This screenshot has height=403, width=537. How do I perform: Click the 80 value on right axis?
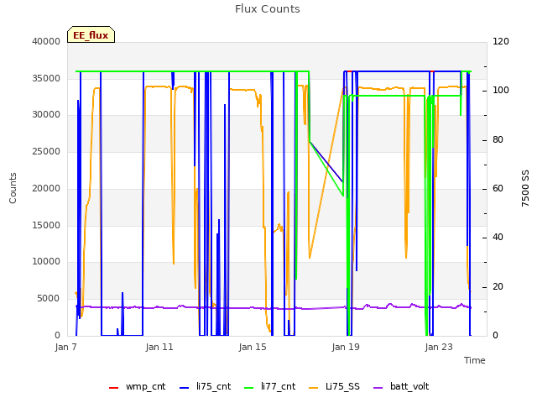pos(498,140)
